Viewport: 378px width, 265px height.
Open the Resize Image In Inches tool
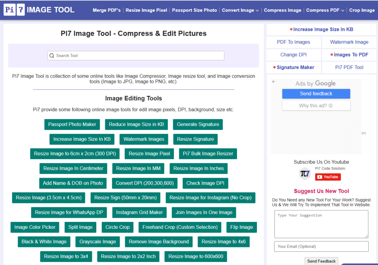pyautogui.click(x=198, y=168)
